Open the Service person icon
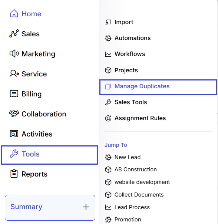218x224 pixels. [14, 73]
